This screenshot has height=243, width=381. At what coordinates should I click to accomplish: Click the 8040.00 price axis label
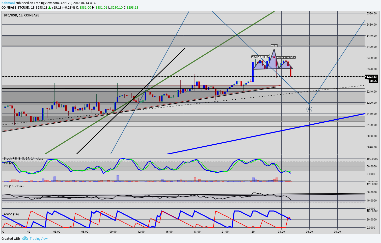pos(372,147)
